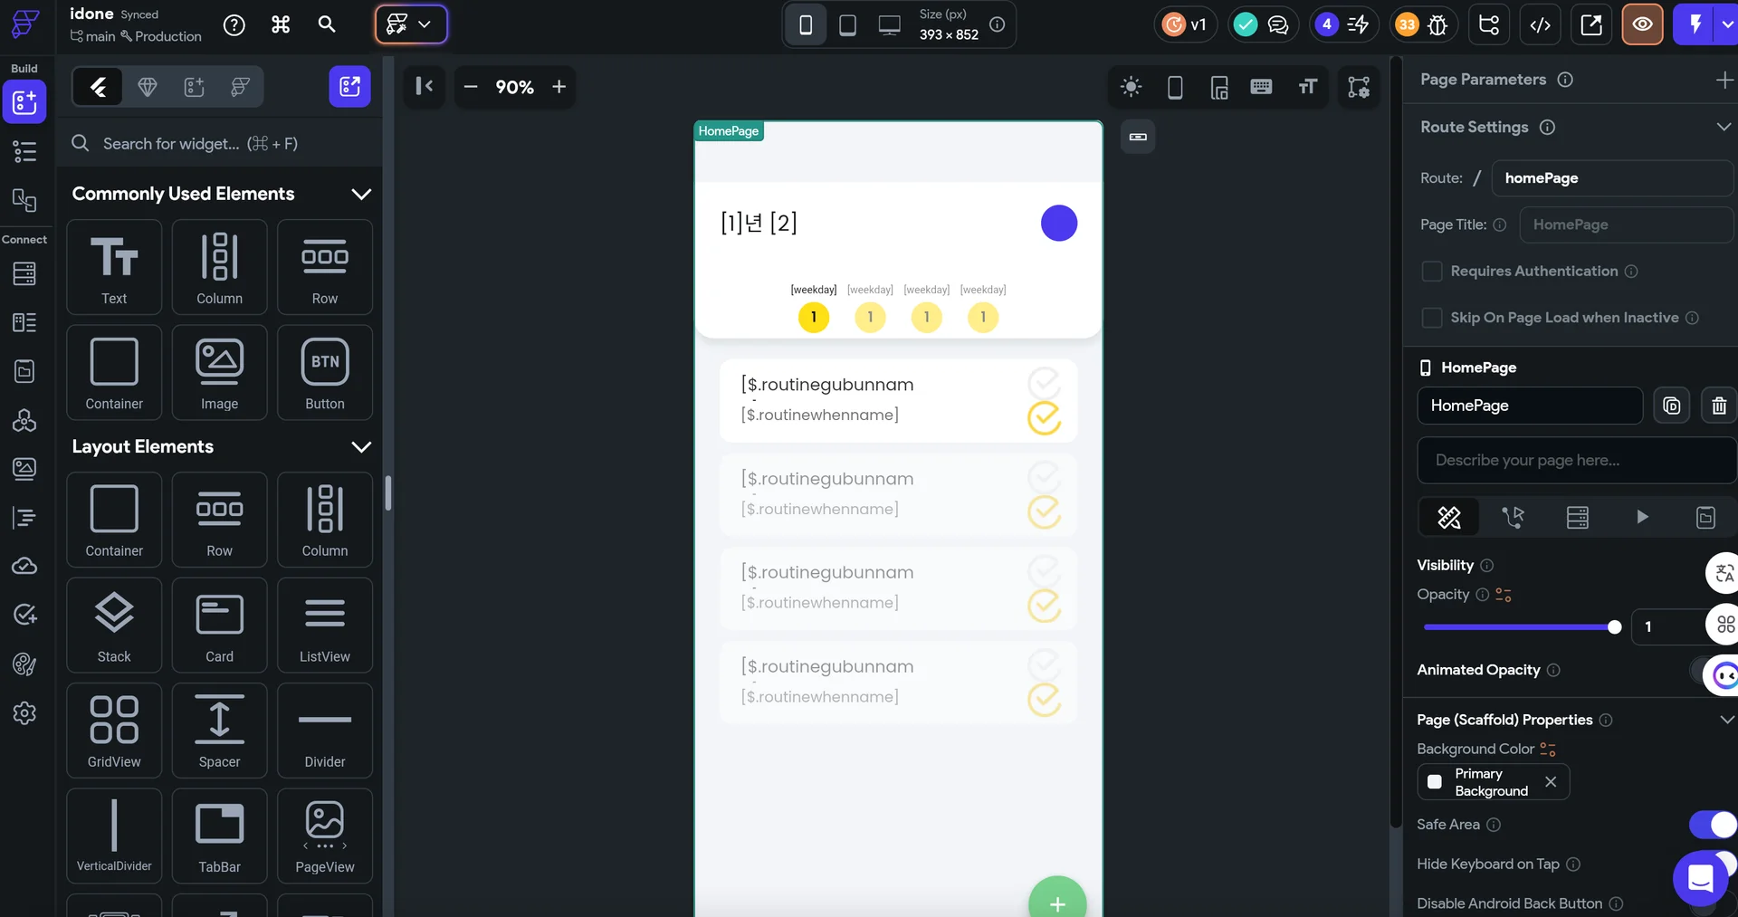This screenshot has height=917, width=1738.
Task: Collapse the left panel arrow icon
Action: click(x=424, y=86)
